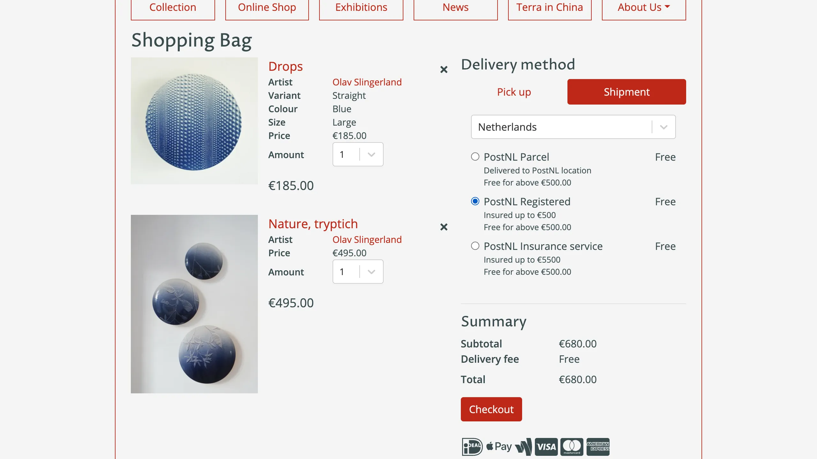Viewport: 817px width, 459px height.
Task: Click the Visa card icon
Action: coord(546,447)
